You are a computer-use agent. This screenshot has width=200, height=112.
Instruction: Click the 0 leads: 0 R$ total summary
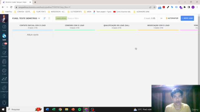pyautogui.click(x=150, y=18)
